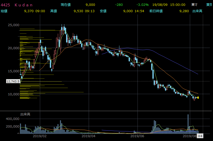Viewport: 213px width, 141px height.
Task: Click the 前日終値 previous close label
Action: coord(156,11)
